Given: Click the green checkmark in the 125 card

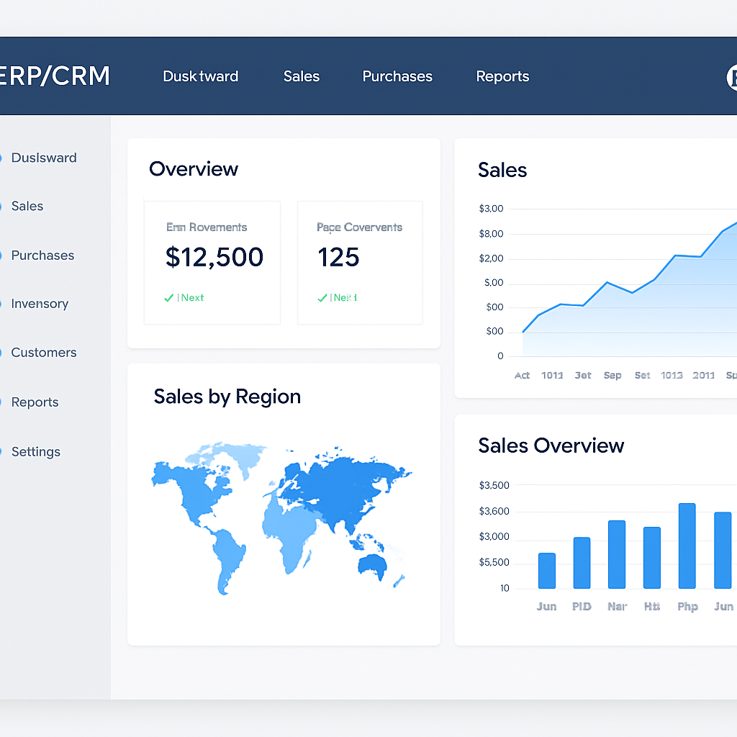Looking at the screenshot, I should (x=322, y=298).
